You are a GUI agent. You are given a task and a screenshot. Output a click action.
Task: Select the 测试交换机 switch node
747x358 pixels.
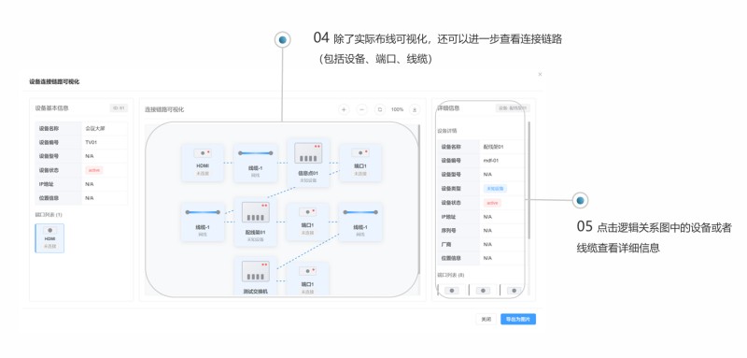(255, 277)
